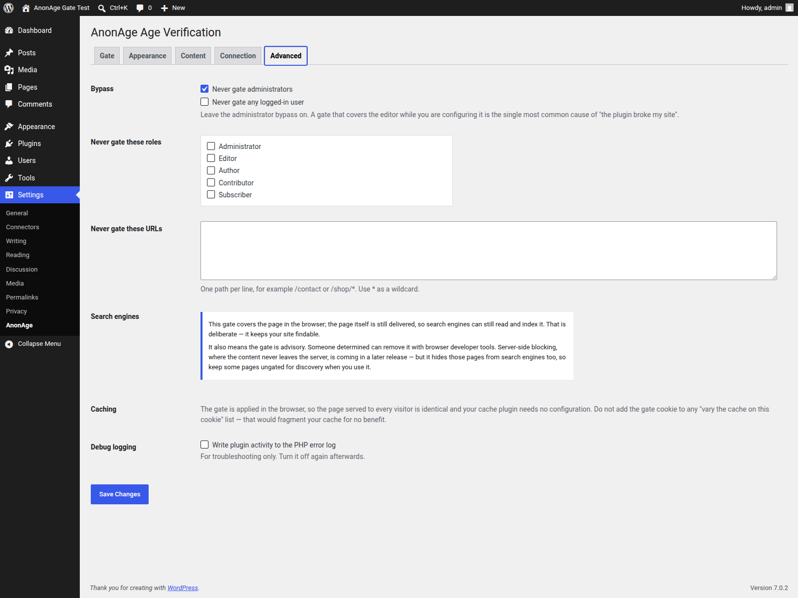Image resolution: width=798 pixels, height=598 pixels.
Task: Click the plus New icon
Action: (x=164, y=8)
